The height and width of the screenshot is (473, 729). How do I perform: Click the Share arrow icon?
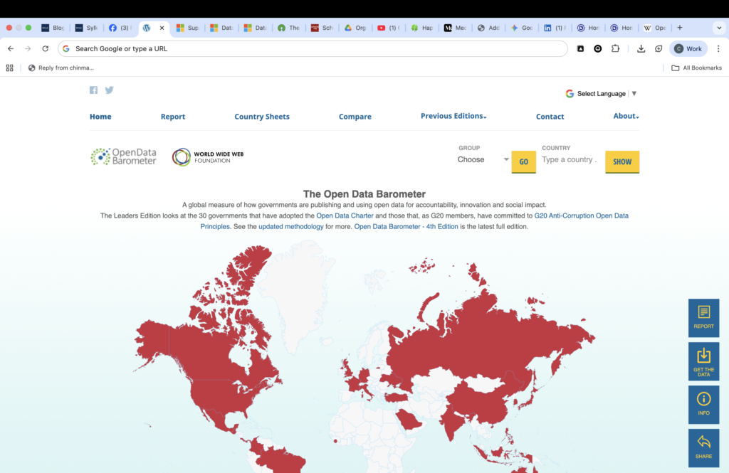tap(703, 447)
